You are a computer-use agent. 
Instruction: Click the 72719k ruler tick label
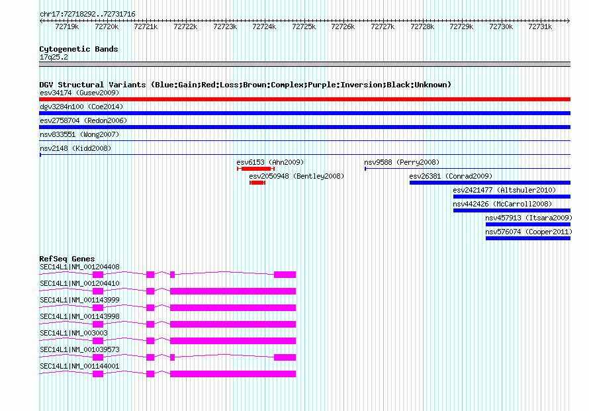click(x=67, y=26)
